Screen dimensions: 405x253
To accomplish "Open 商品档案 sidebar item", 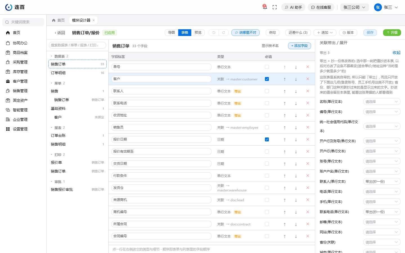I will point(23,53).
